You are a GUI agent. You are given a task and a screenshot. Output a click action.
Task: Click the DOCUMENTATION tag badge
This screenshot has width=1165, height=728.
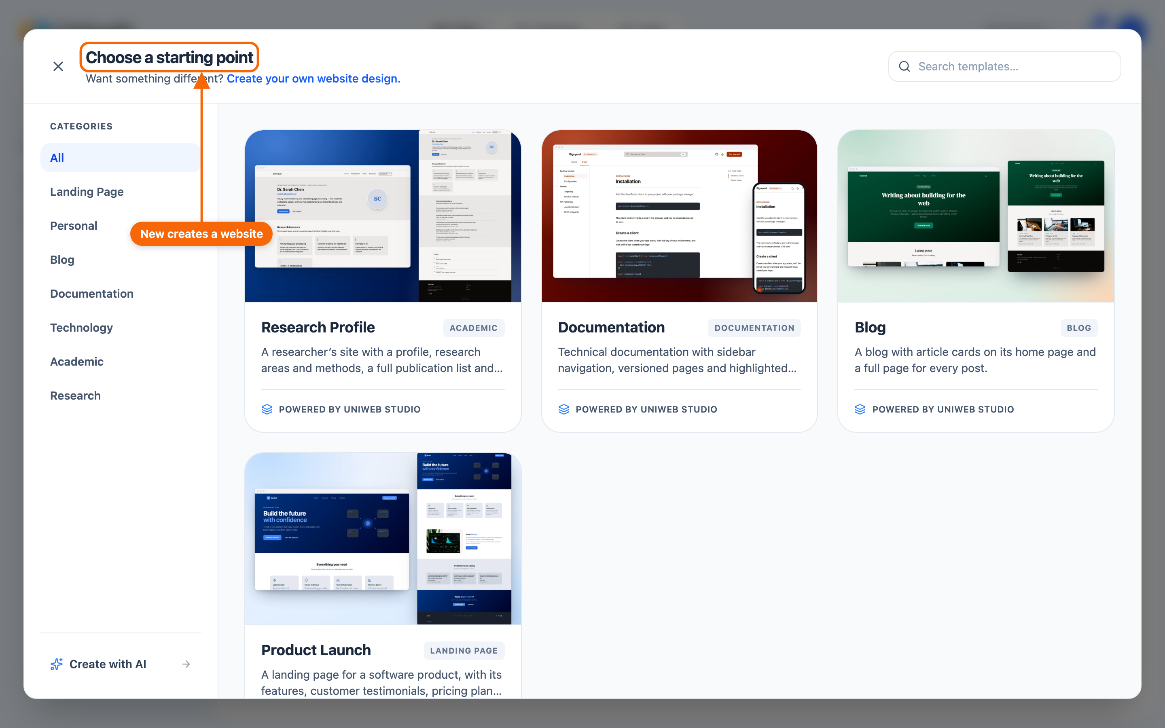(754, 328)
